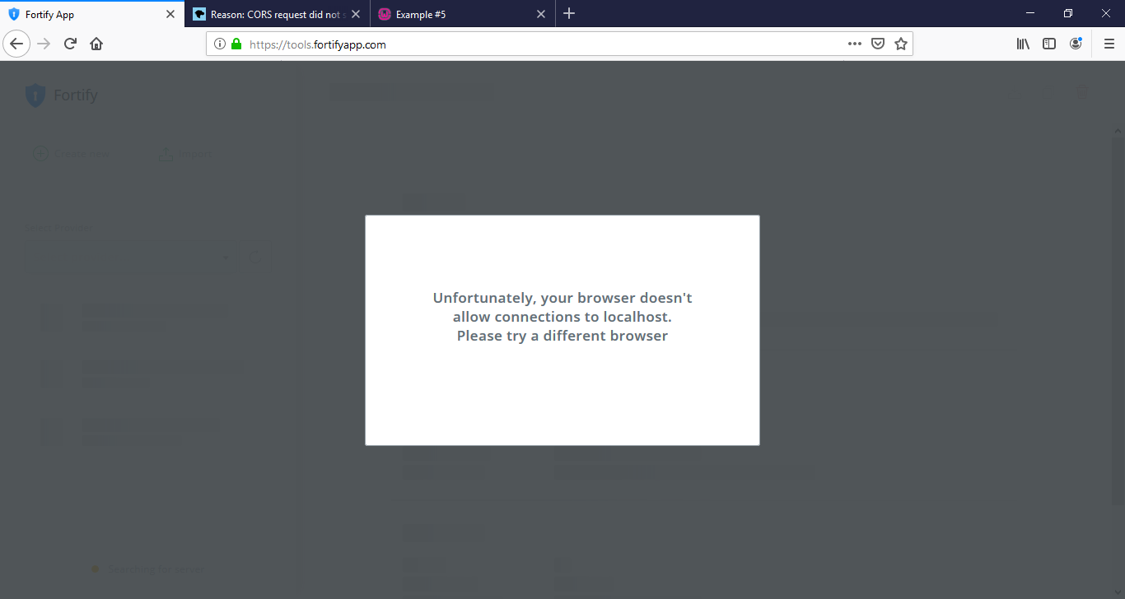Click the Fortify shield logo
1125x599 pixels.
coord(35,95)
